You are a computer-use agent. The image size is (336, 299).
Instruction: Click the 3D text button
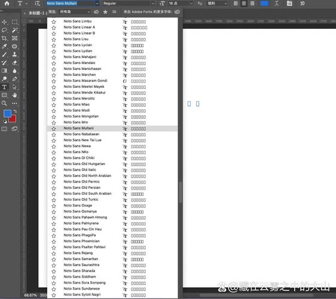(302, 4)
